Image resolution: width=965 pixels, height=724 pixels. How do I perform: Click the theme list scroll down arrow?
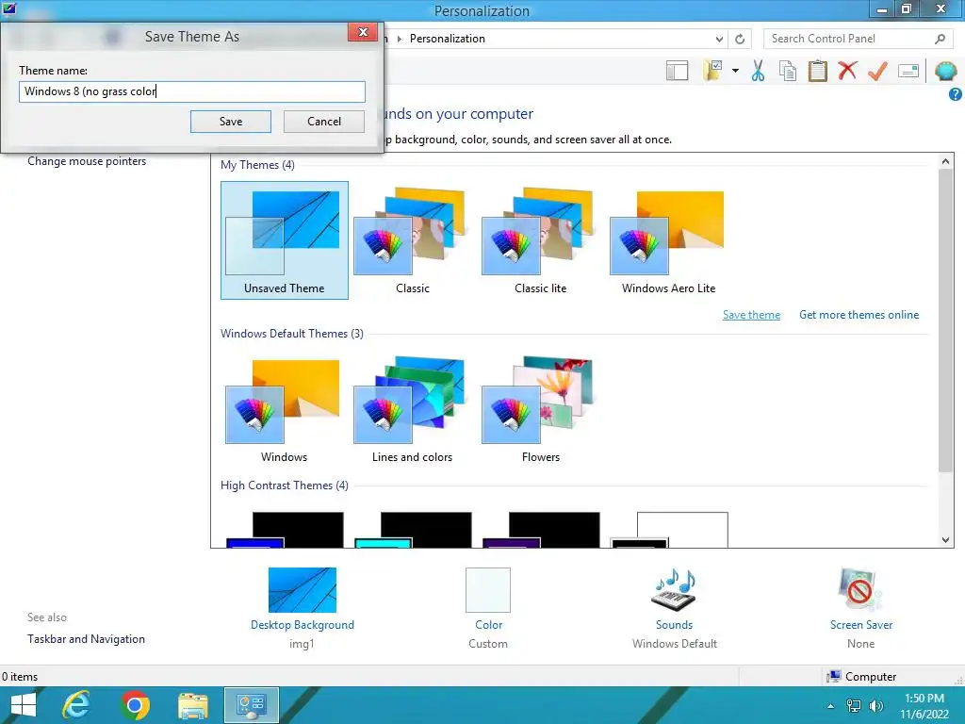(945, 540)
